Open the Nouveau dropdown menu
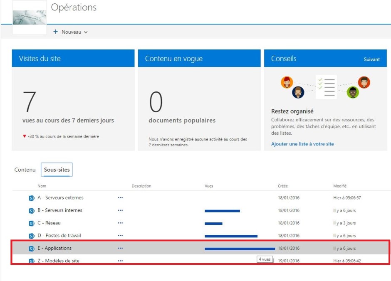The image size is (391, 281). pos(70,32)
